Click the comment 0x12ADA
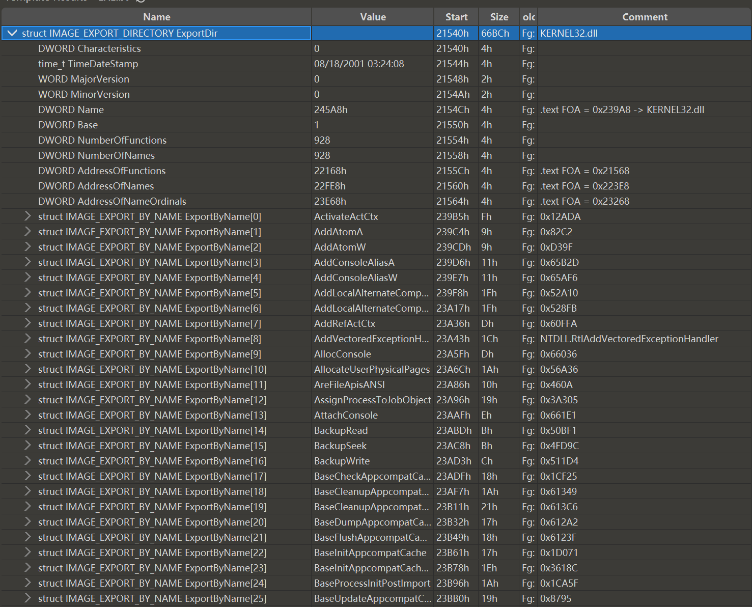Screen dimensions: 752x607 561,216
